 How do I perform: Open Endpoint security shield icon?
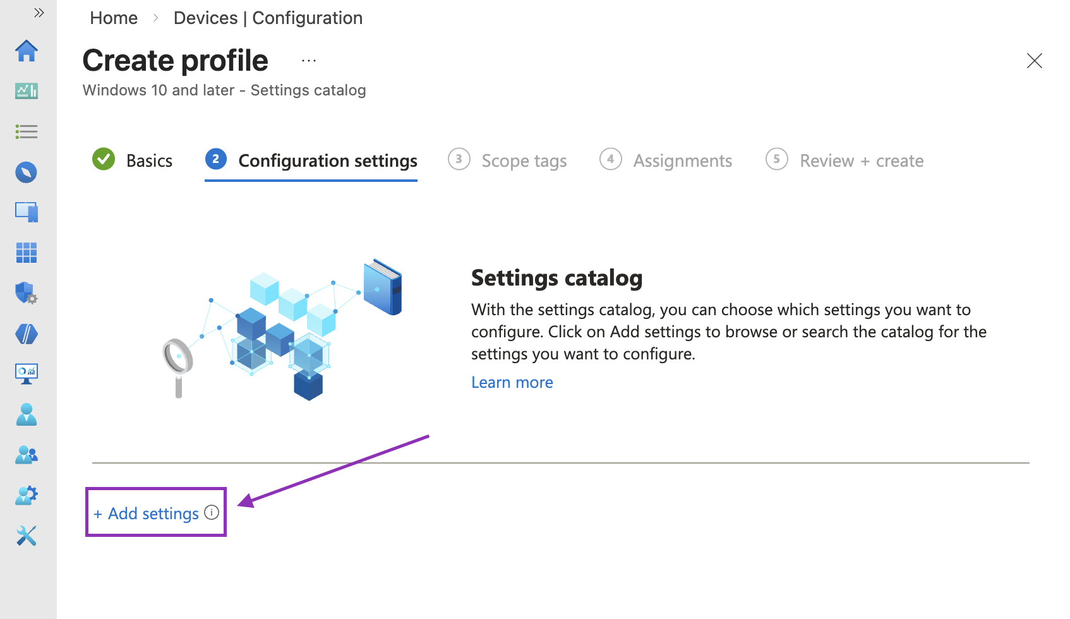pos(27,293)
